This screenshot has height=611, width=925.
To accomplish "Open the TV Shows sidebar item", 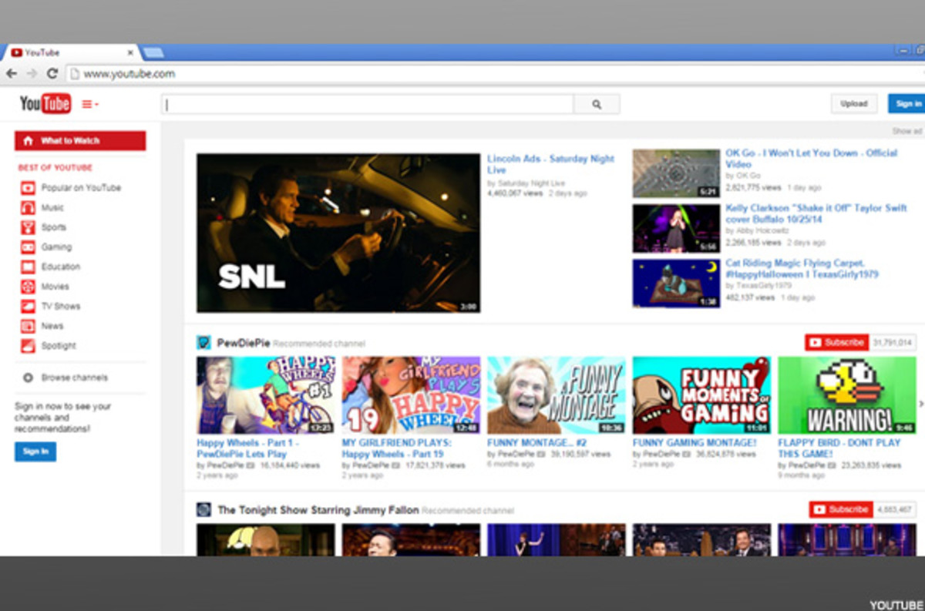I will [x=60, y=307].
